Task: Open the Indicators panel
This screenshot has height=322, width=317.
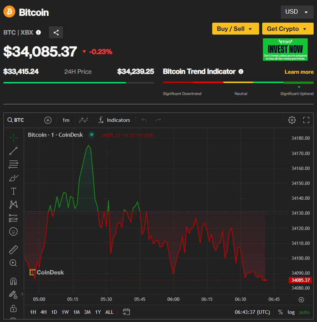Action: click(x=114, y=120)
